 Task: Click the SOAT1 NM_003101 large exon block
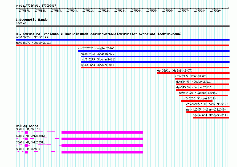[102, 132]
